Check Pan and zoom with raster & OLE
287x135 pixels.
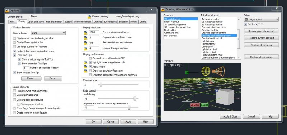(90, 58)
